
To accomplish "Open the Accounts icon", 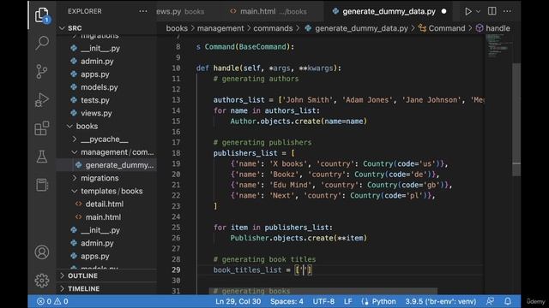I will pos(42,252).
